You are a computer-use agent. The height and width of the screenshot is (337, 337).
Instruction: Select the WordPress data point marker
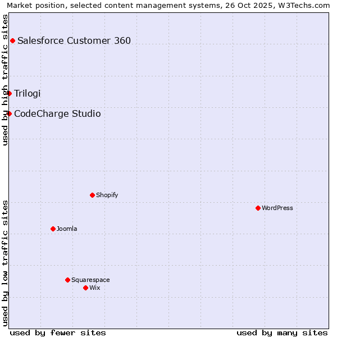pos(258,208)
